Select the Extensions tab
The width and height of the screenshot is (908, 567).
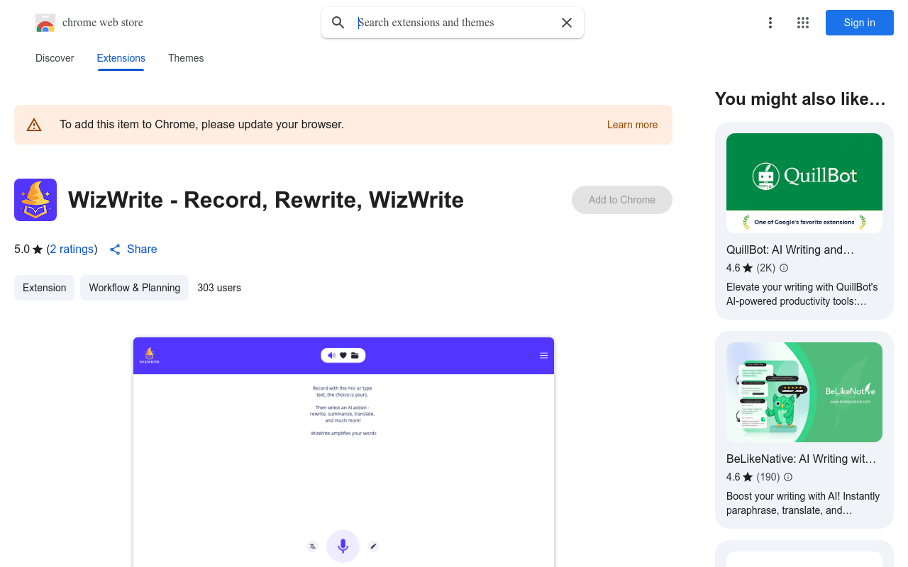point(121,58)
